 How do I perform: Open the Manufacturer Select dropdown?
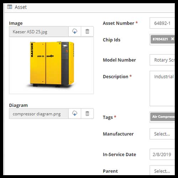coord(162,134)
